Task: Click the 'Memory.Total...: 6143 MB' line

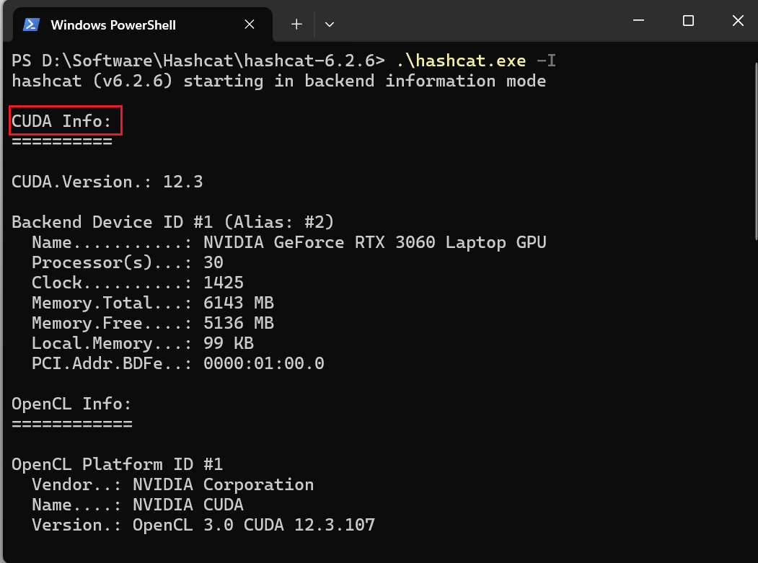Action: (x=153, y=303)
